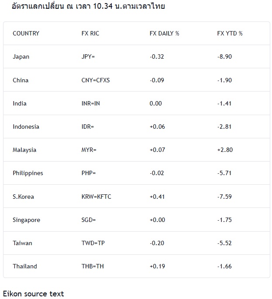Click the TWD=TP ticker code
This screenshot has height=299, width=272.
coord(93,243)
